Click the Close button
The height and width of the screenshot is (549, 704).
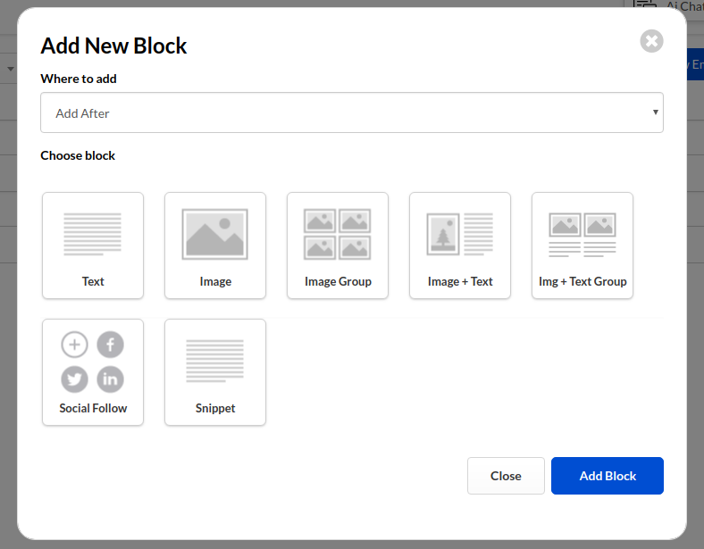pyautogui.click(x=506, y=476)
